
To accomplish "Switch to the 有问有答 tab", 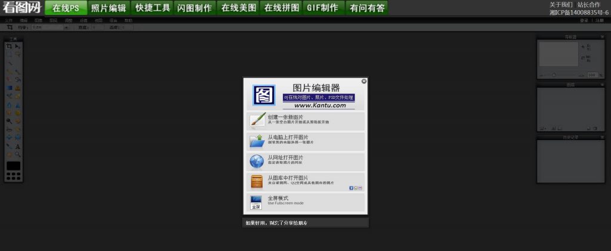I will [x=367, y=8].
